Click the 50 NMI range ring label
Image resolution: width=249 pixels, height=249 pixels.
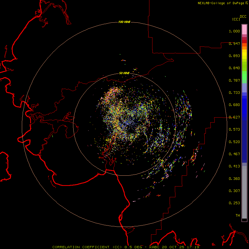124,73
